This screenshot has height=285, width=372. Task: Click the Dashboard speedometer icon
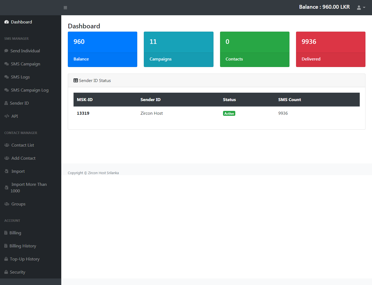[7, 22]
